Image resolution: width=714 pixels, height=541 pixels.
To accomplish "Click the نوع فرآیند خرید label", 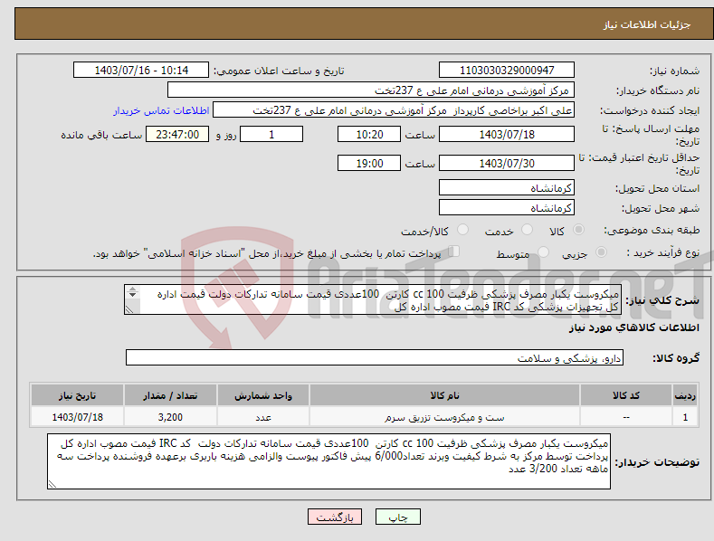I will pos(663,252).
